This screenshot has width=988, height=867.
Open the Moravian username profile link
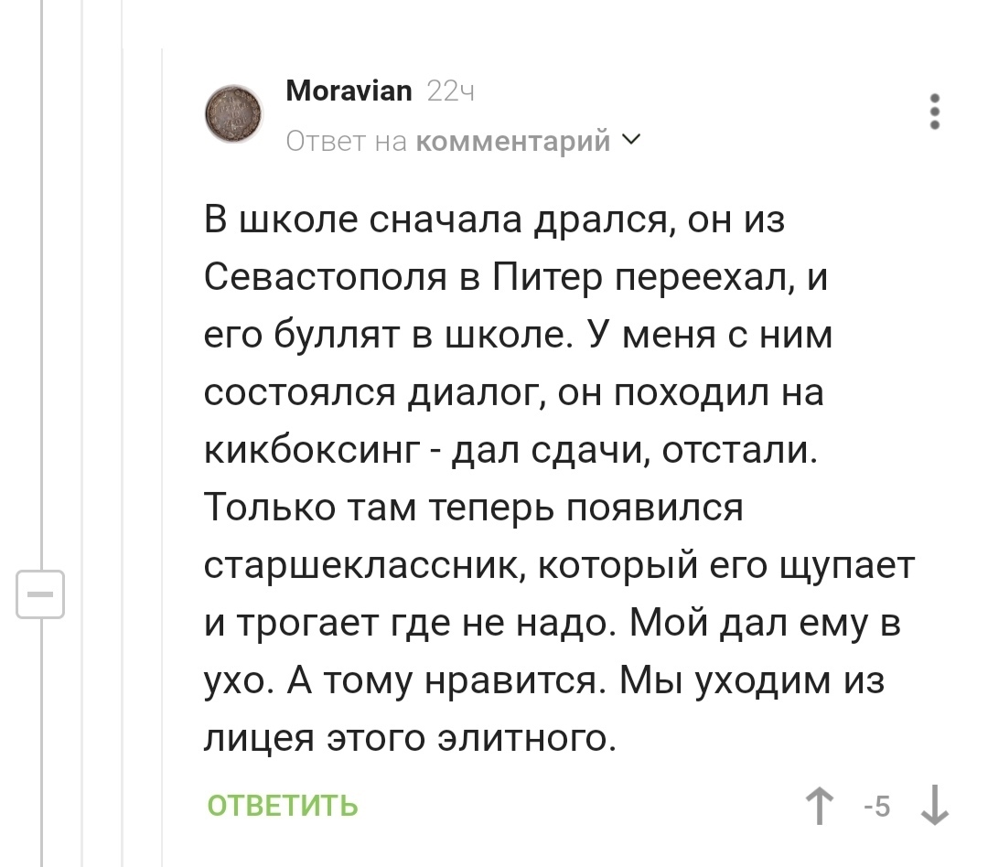pyautogui.click(x=349, y=91)
